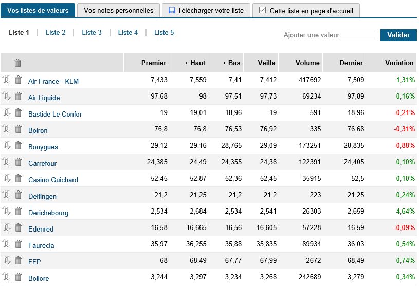Open Air France - KLM stock link
Screen dimensions: 419x286
(53, 81)
